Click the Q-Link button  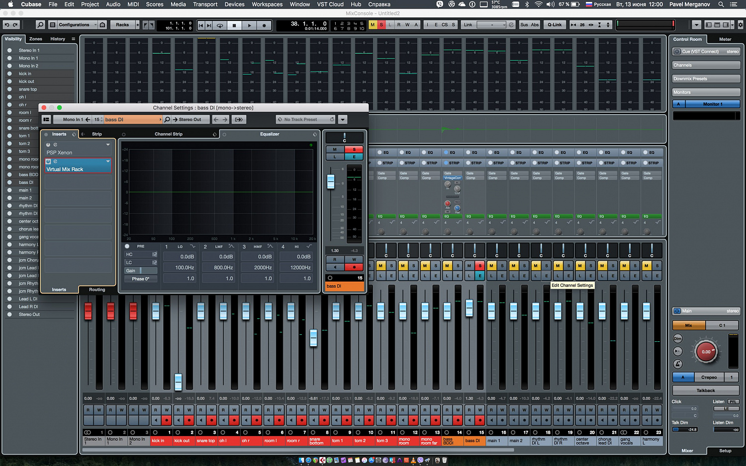(x=555, y=25)
